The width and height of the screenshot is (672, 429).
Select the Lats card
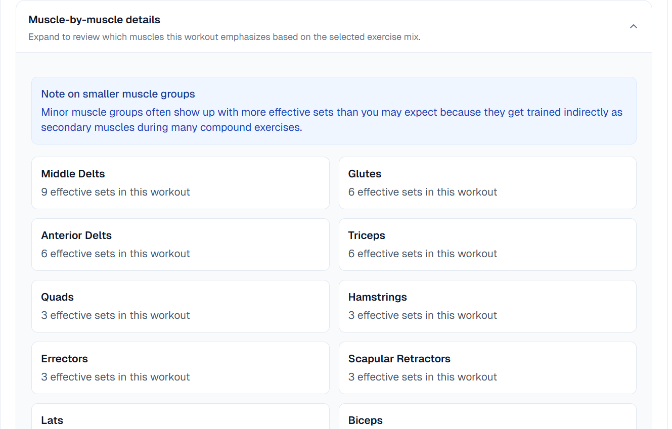(180, 417)
